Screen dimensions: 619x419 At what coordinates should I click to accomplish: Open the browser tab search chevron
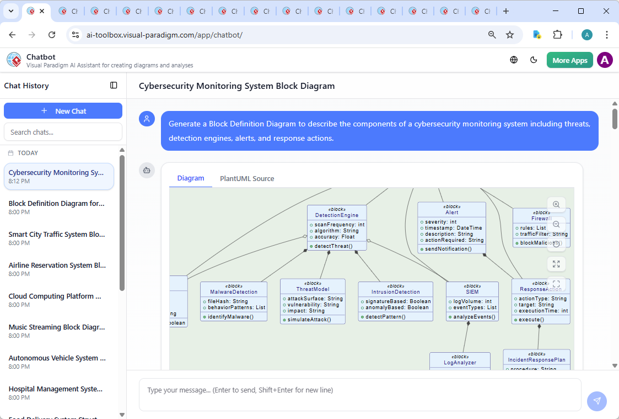(10, 10)
